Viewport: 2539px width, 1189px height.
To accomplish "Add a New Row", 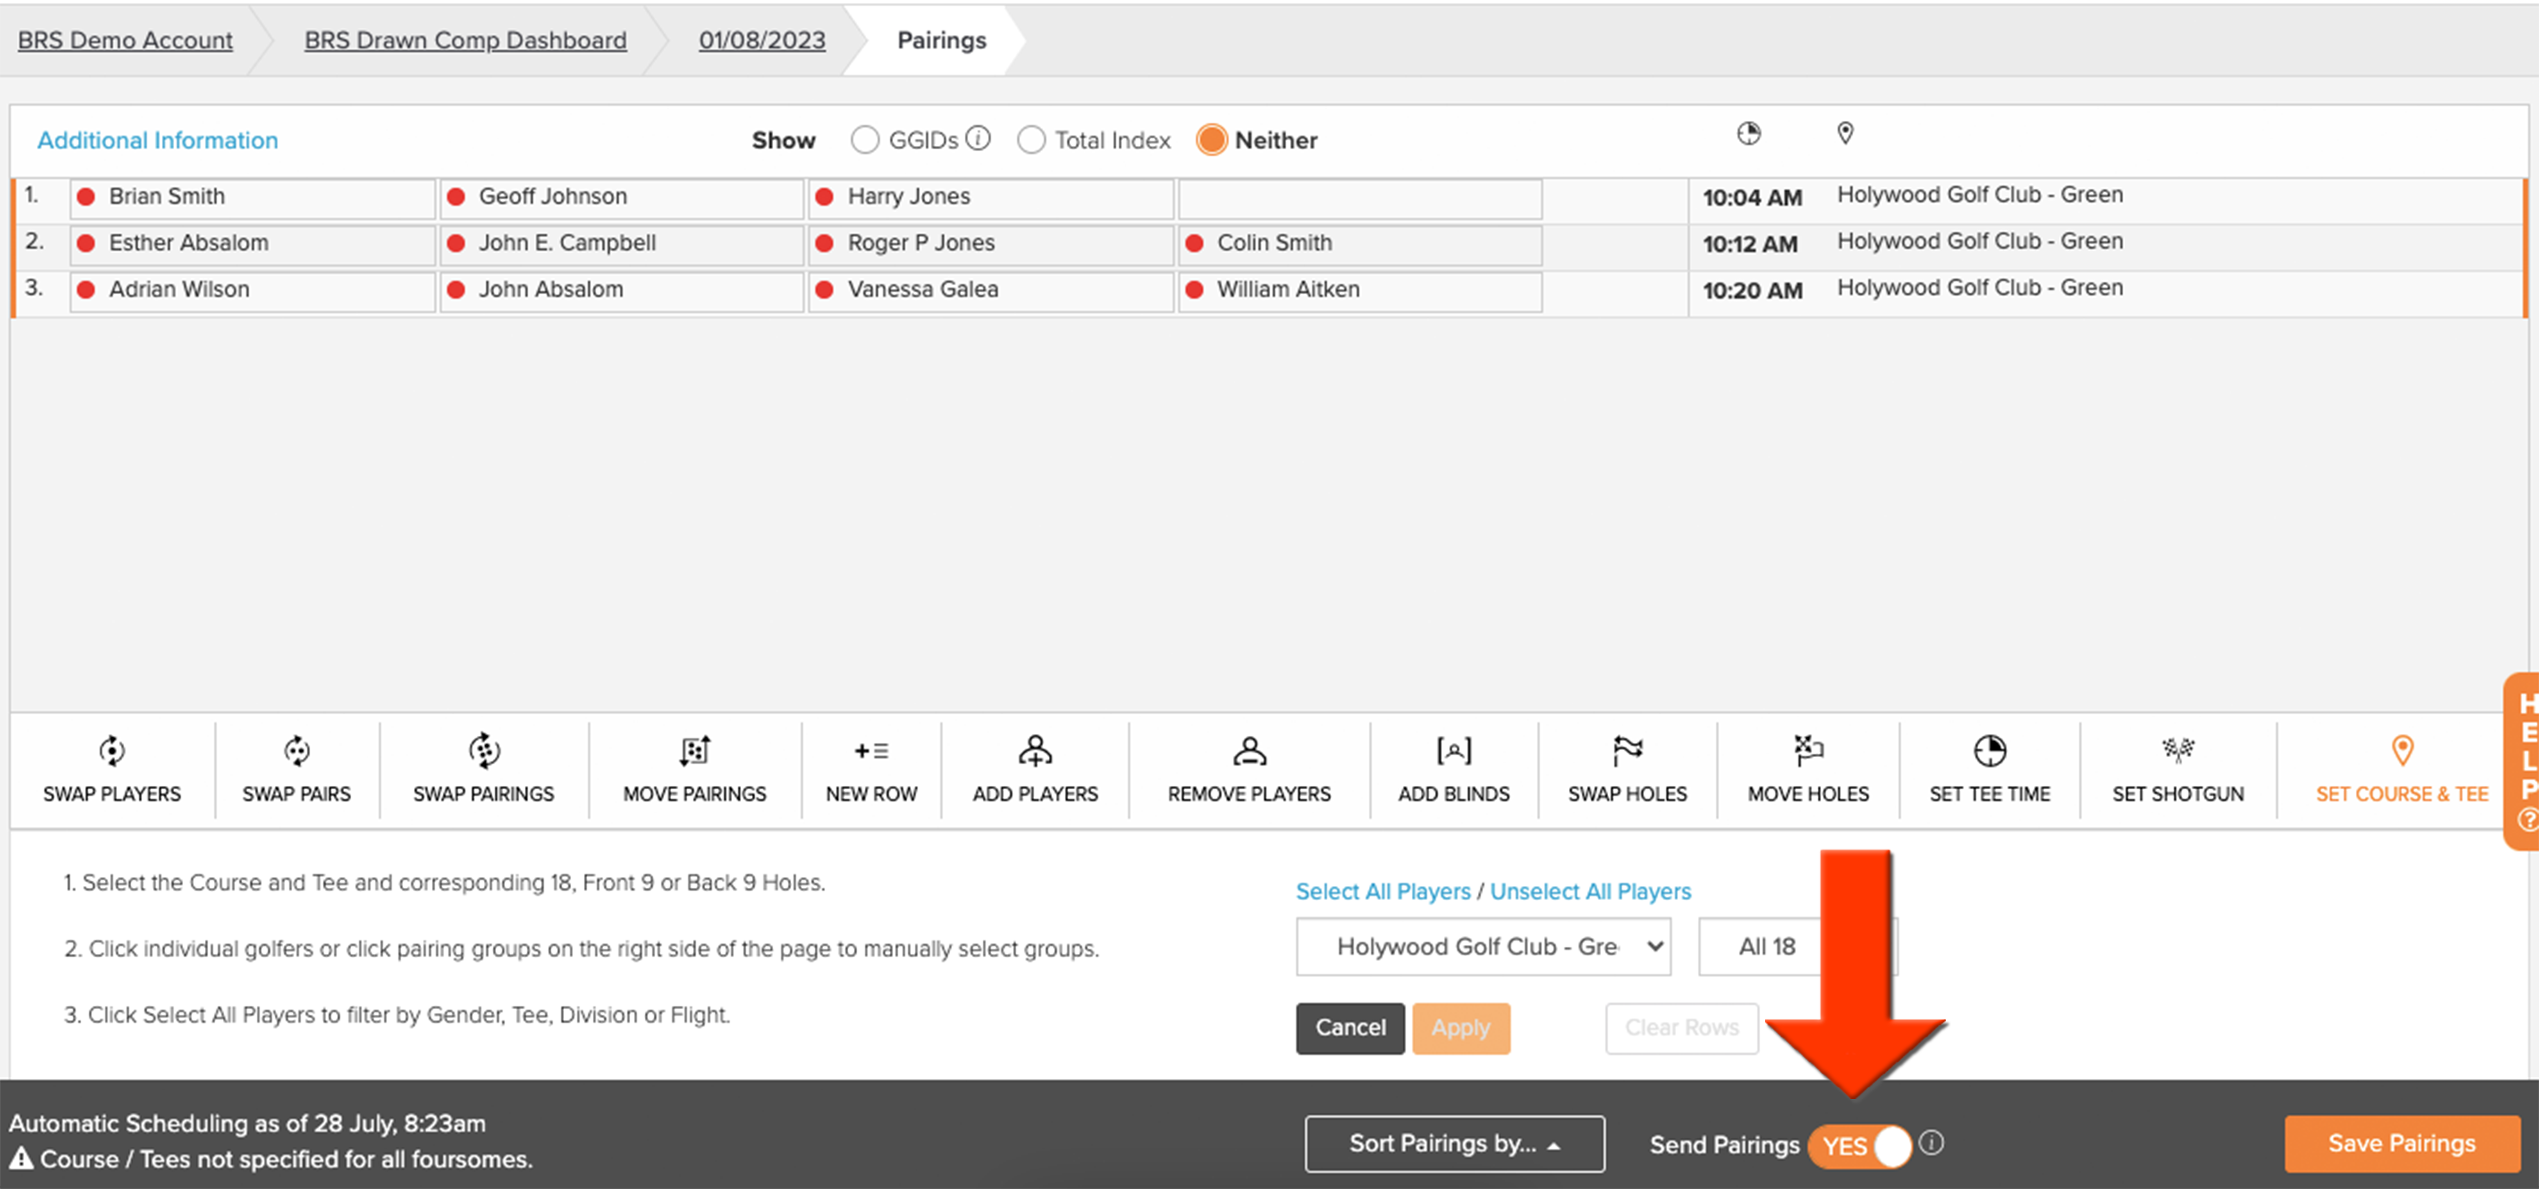I will click(x=871, y=769).
